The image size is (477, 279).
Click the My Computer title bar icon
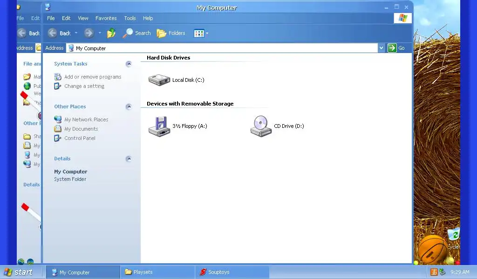(48, 7)
